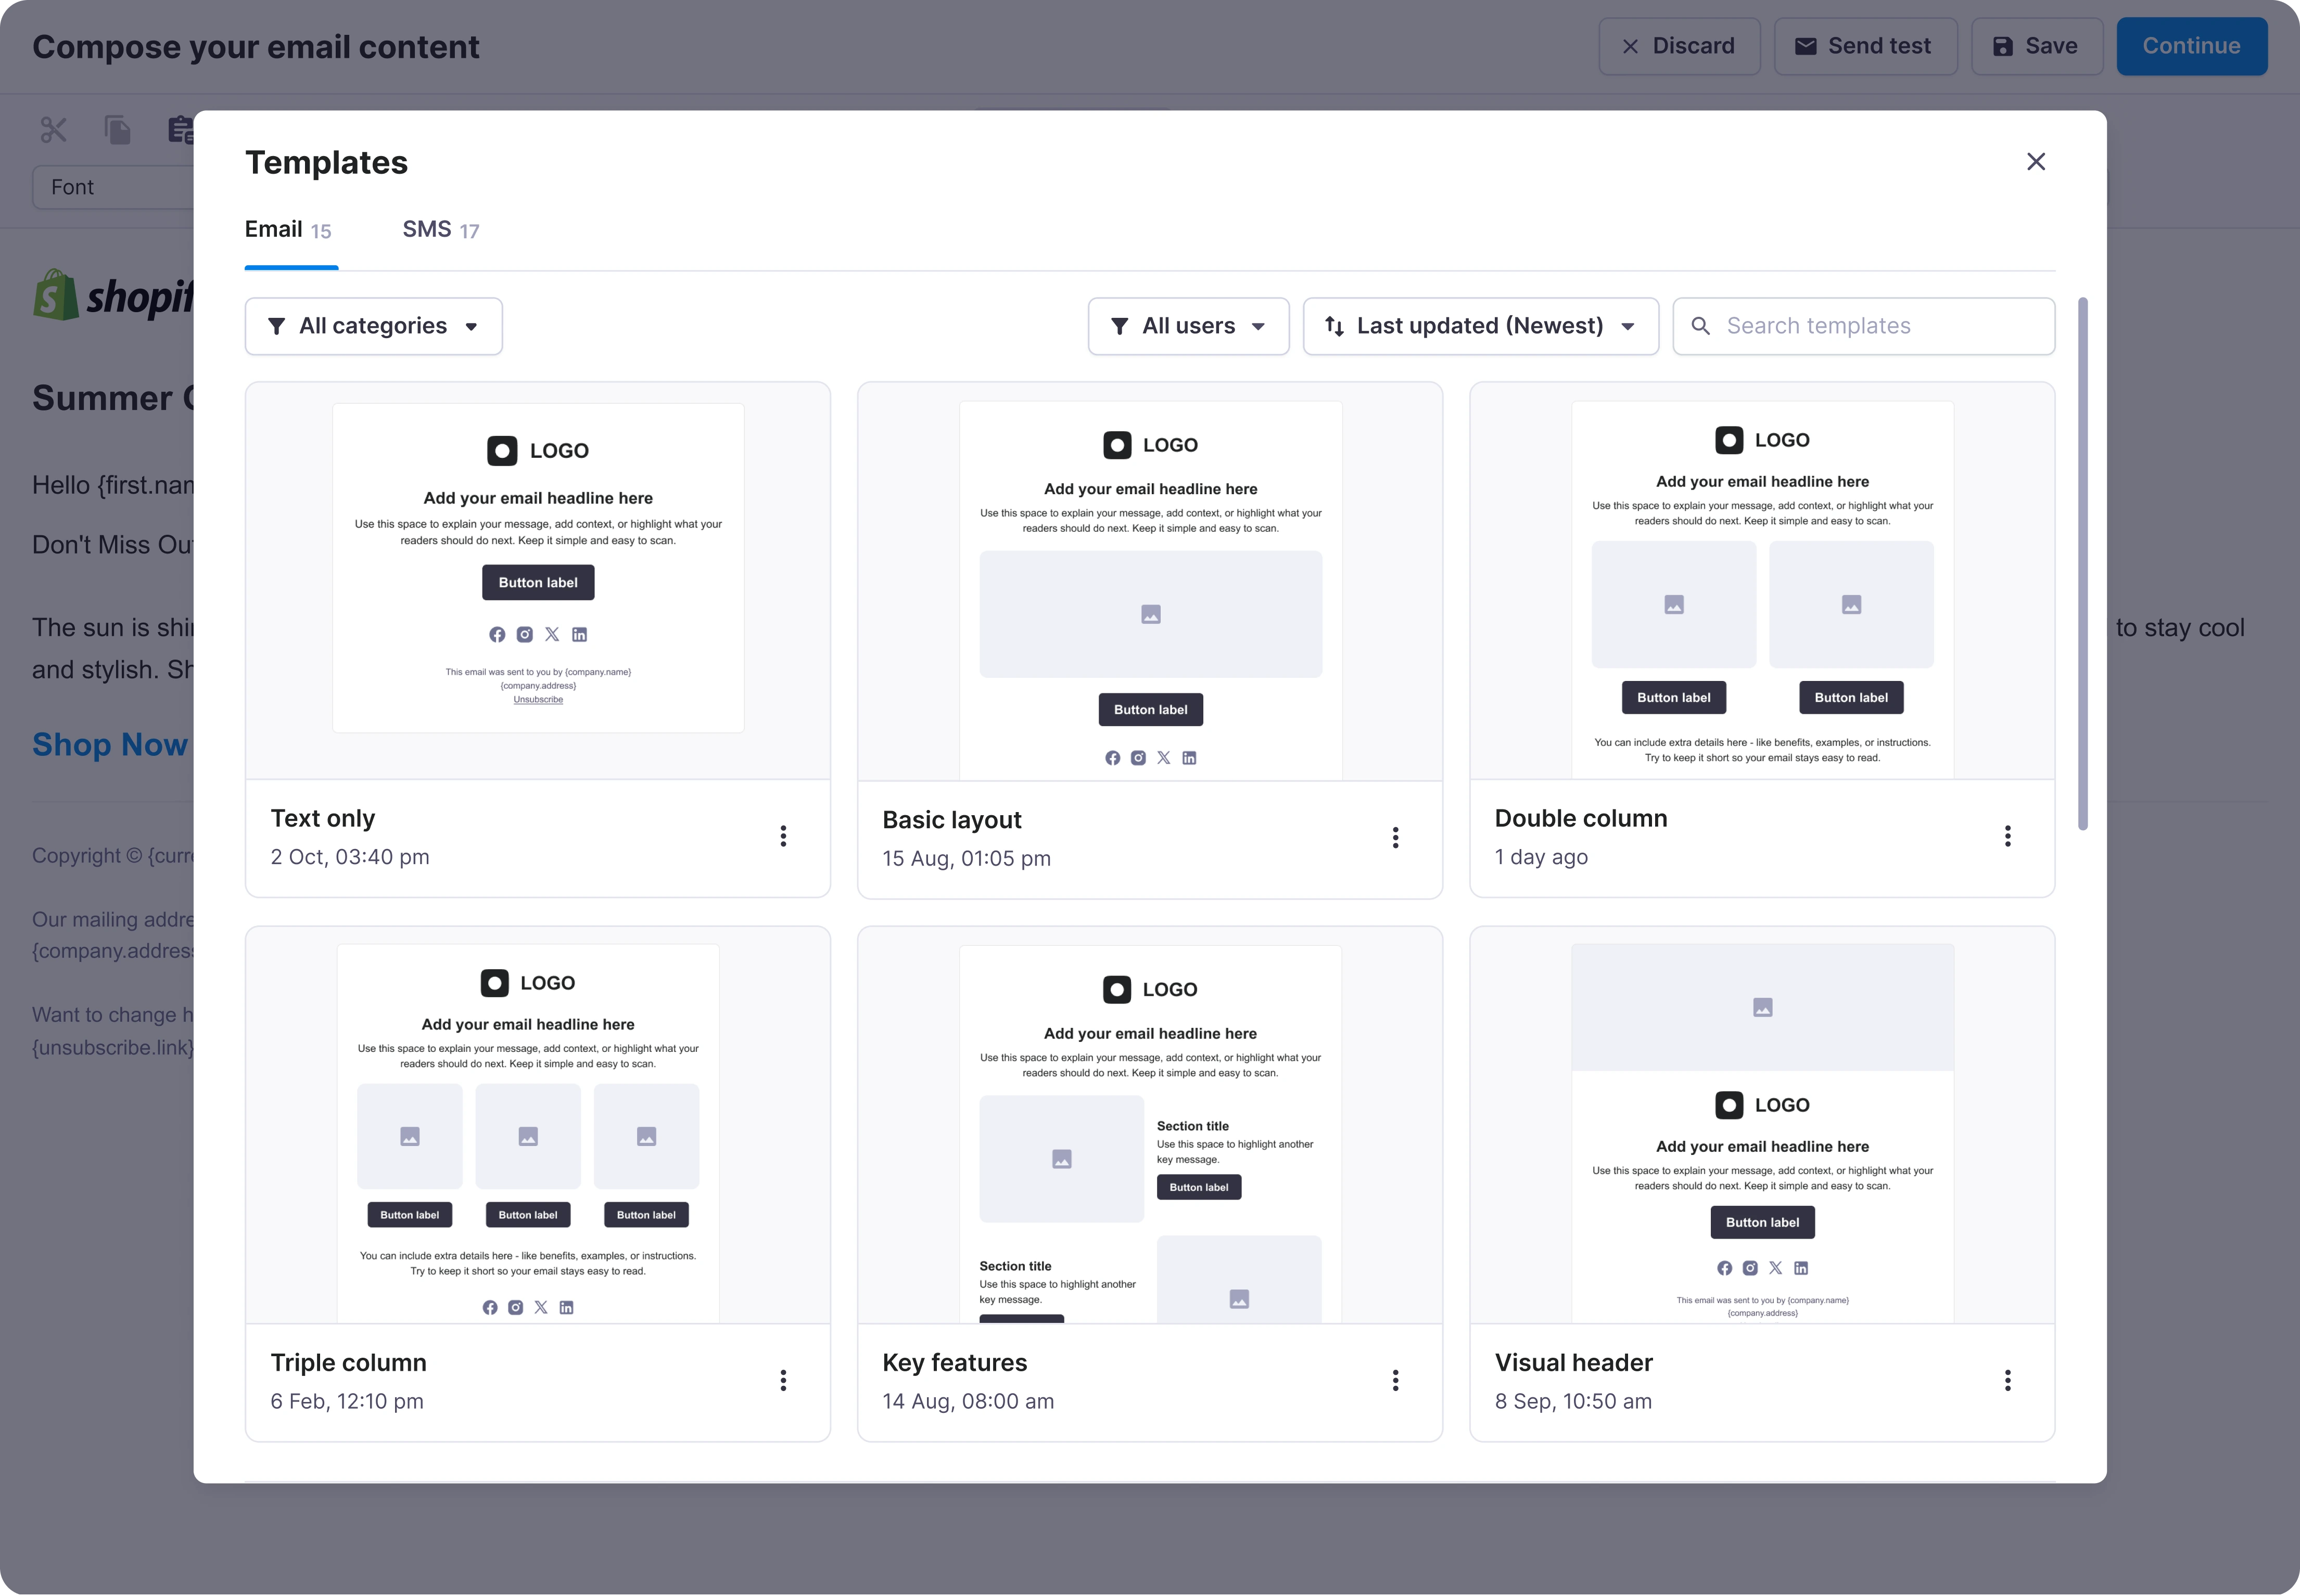This screenshot has height=1596, width=2300.
Task: Click the Shopify logo in email body
Action: pyautogui.click(x=113, y=295)
